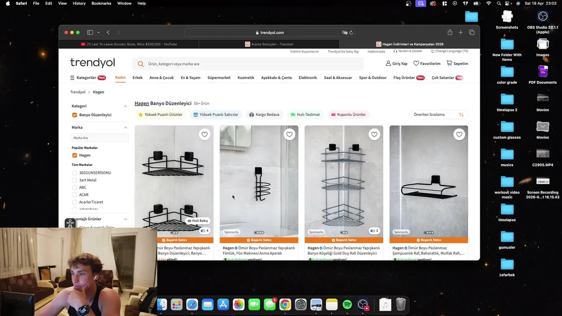Open FaceTime from the dock

pyautogui.click(x=254, y=305)
